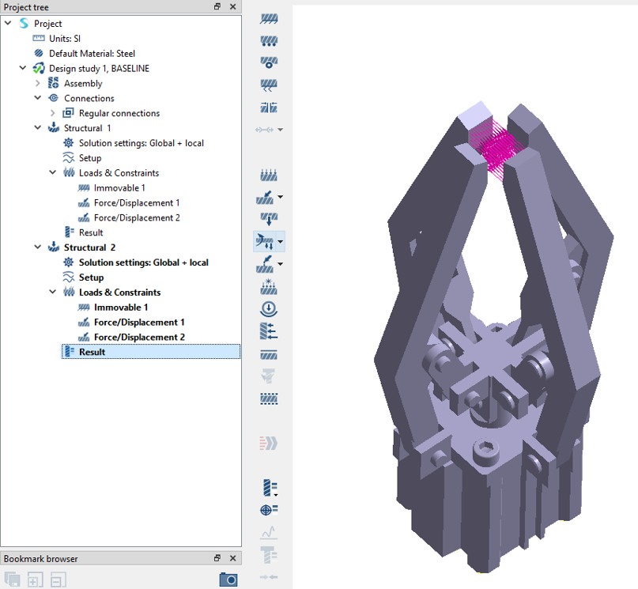This screenshot has width=638, height=589.
Task: Open the result plot icon with colored bar
Action: point(268,488)
